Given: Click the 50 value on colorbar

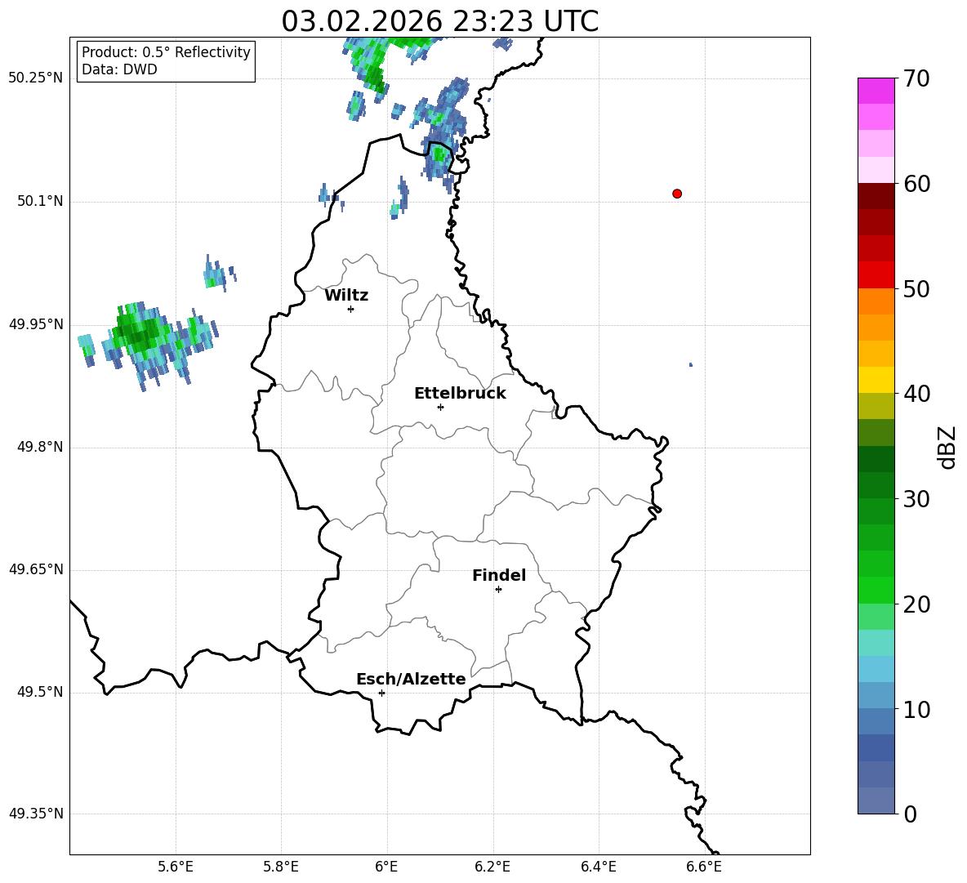Looking at the screenshot, I should point(916,288).
